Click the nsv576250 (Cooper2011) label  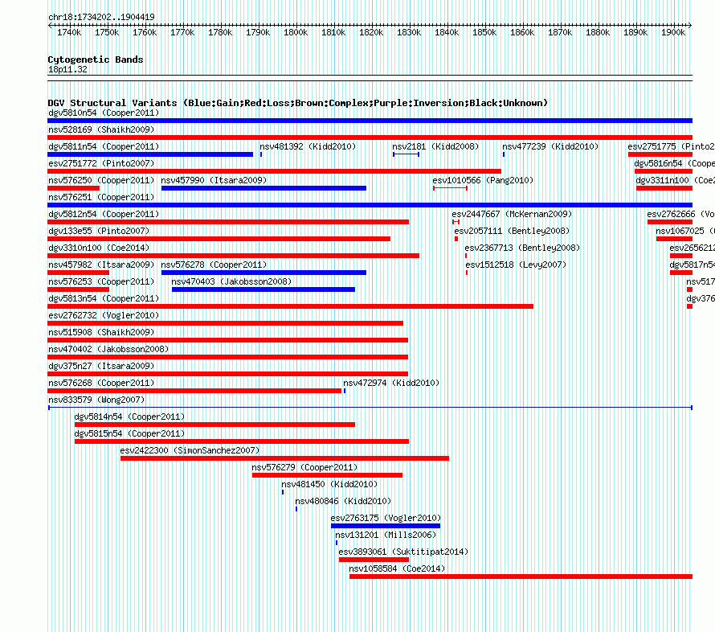[101, 180]
